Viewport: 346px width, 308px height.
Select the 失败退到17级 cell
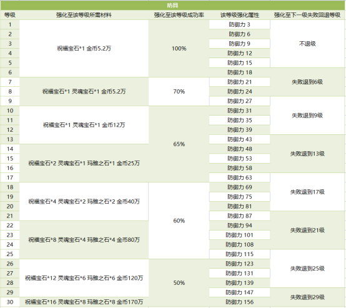click(307, 192)
